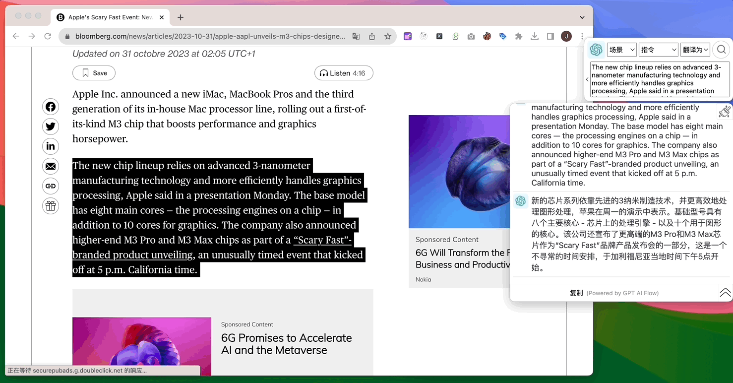This screenshot has width=733, height=383.
Task: Click the ChatGPT logo in the GPT AI Flow bar
Action: tap(596, 50)
